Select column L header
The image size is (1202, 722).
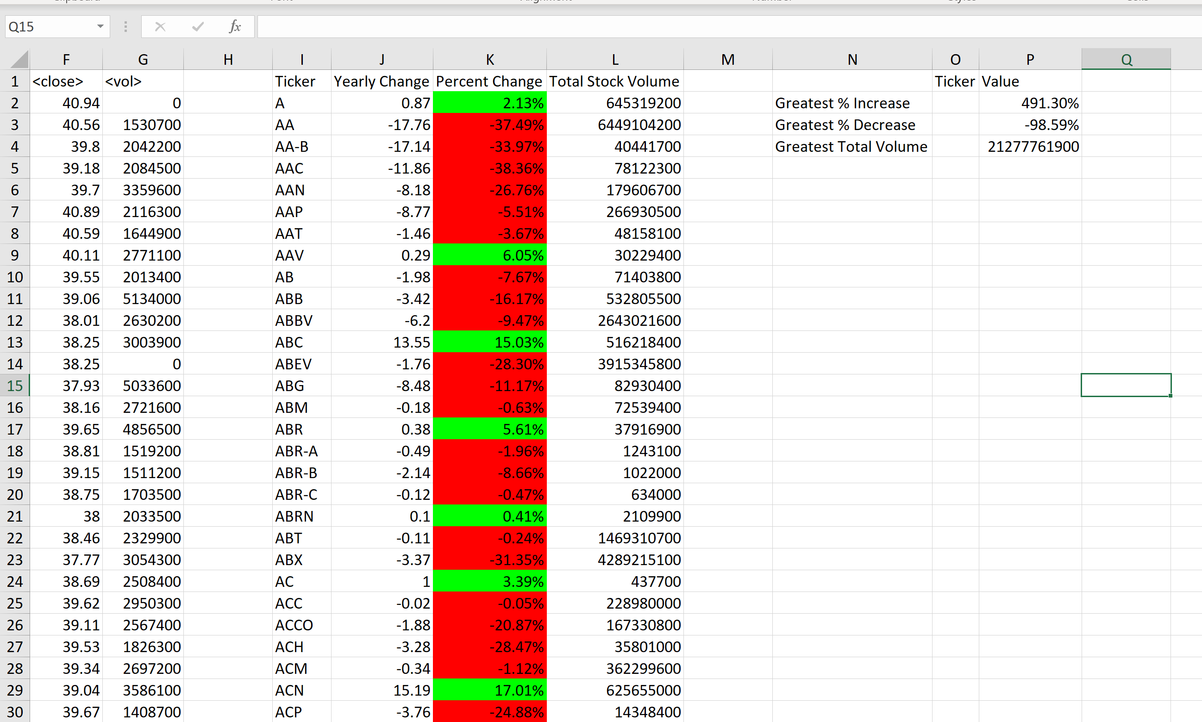tap(615, 59)
